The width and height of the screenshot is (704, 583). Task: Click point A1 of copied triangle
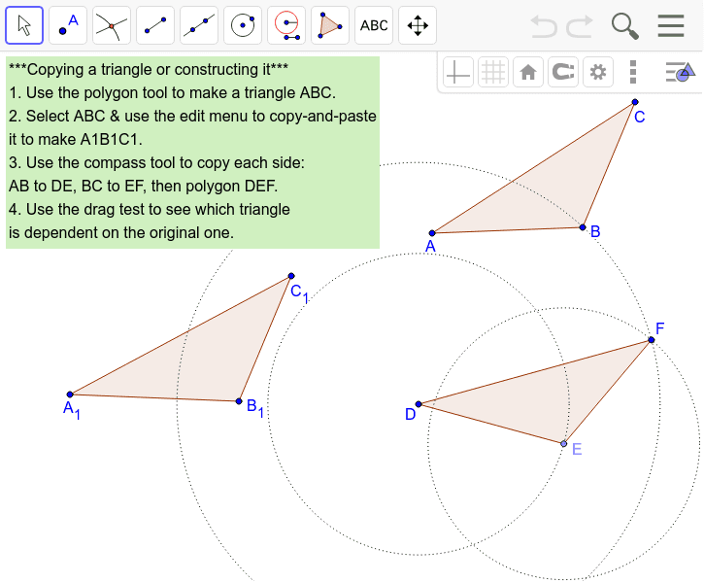pyautogui.click(x=70, y=394)
